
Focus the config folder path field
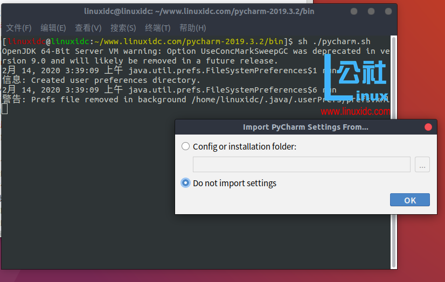[302, 164]
